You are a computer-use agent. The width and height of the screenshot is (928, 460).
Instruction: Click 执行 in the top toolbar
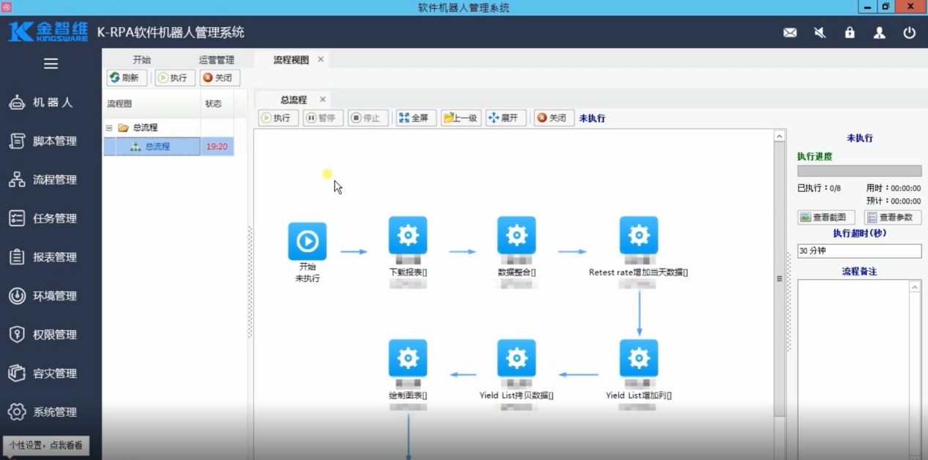point(175,78)
